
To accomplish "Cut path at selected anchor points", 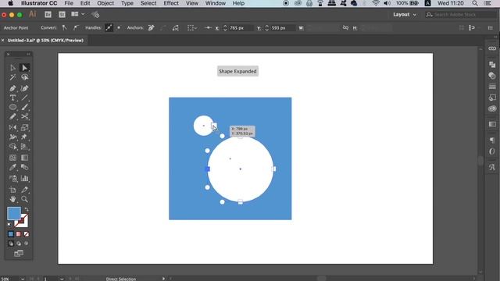I will pyautogui.click(x=175, y=28).
